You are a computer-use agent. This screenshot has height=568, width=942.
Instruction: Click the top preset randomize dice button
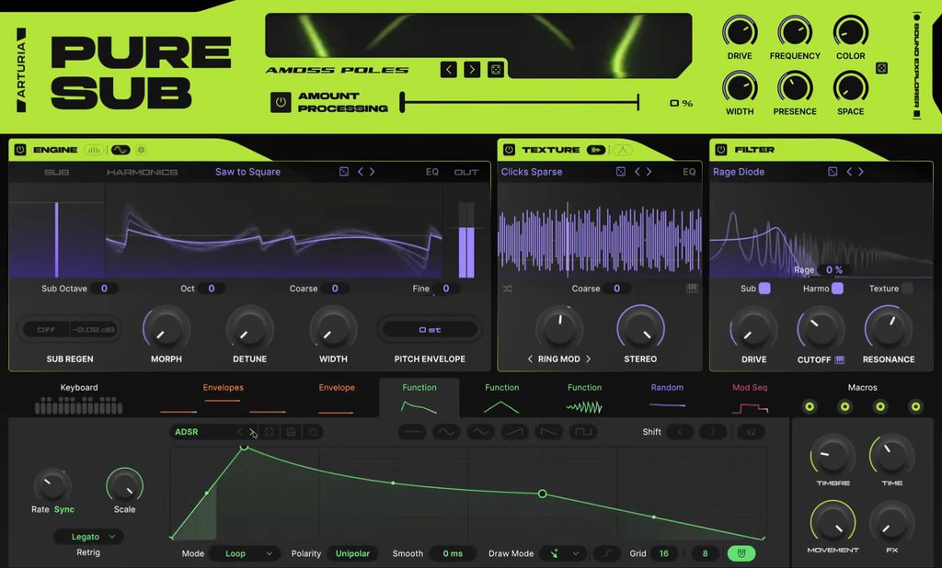496,70
